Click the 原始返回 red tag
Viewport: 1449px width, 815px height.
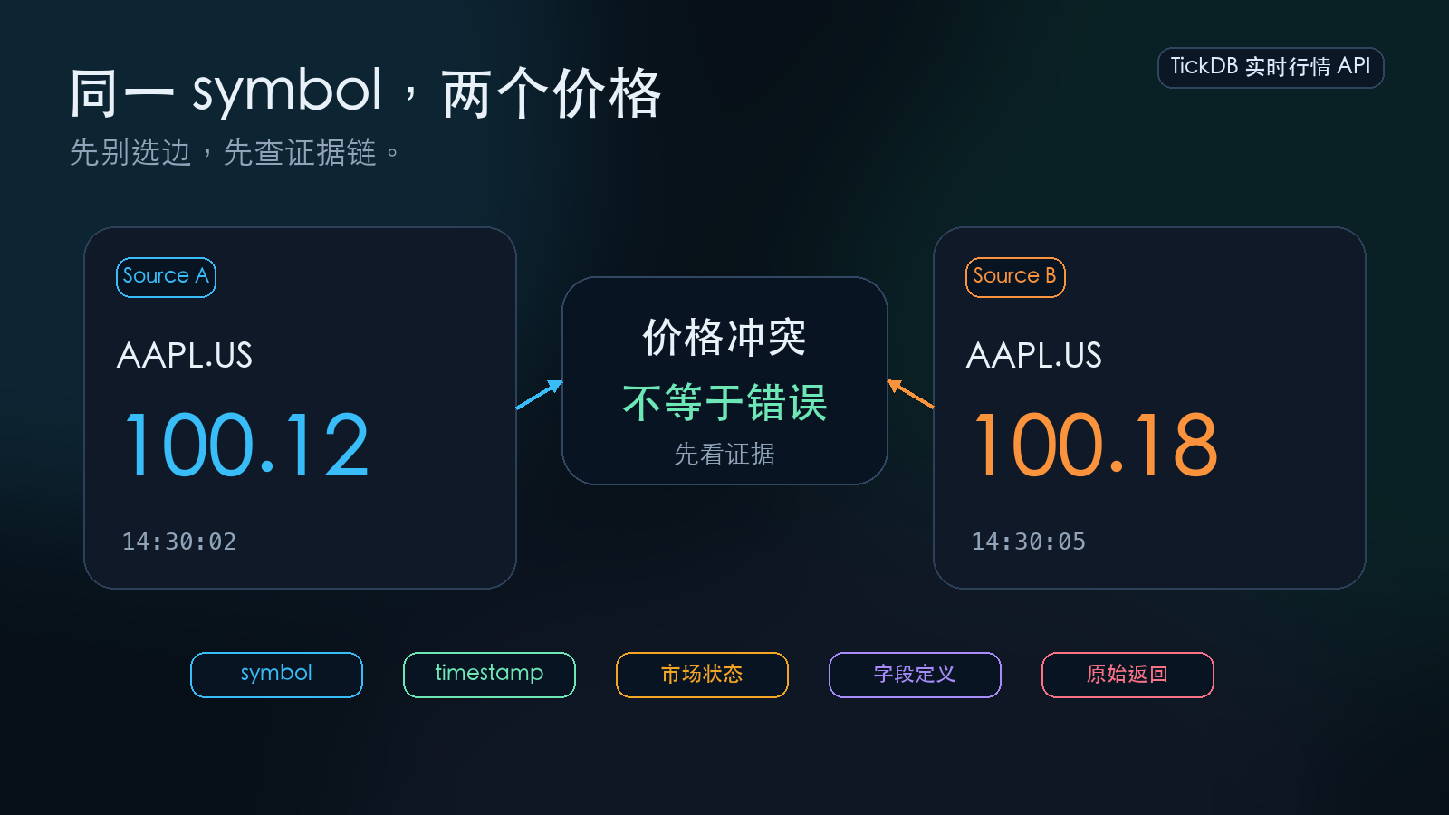pos(1128,675)
